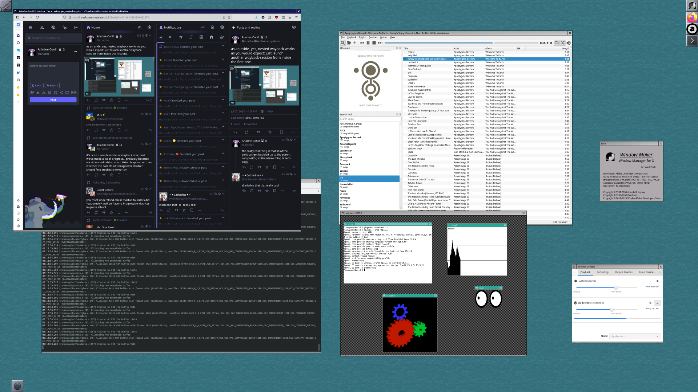Toggle channel lock for Audacious stream
The image size is (698, 392).
(657, 303)
